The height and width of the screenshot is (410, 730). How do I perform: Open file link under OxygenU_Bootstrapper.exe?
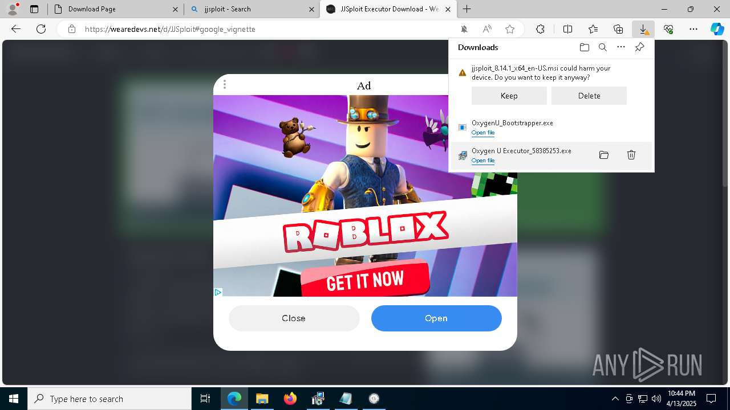pos(483,133)
